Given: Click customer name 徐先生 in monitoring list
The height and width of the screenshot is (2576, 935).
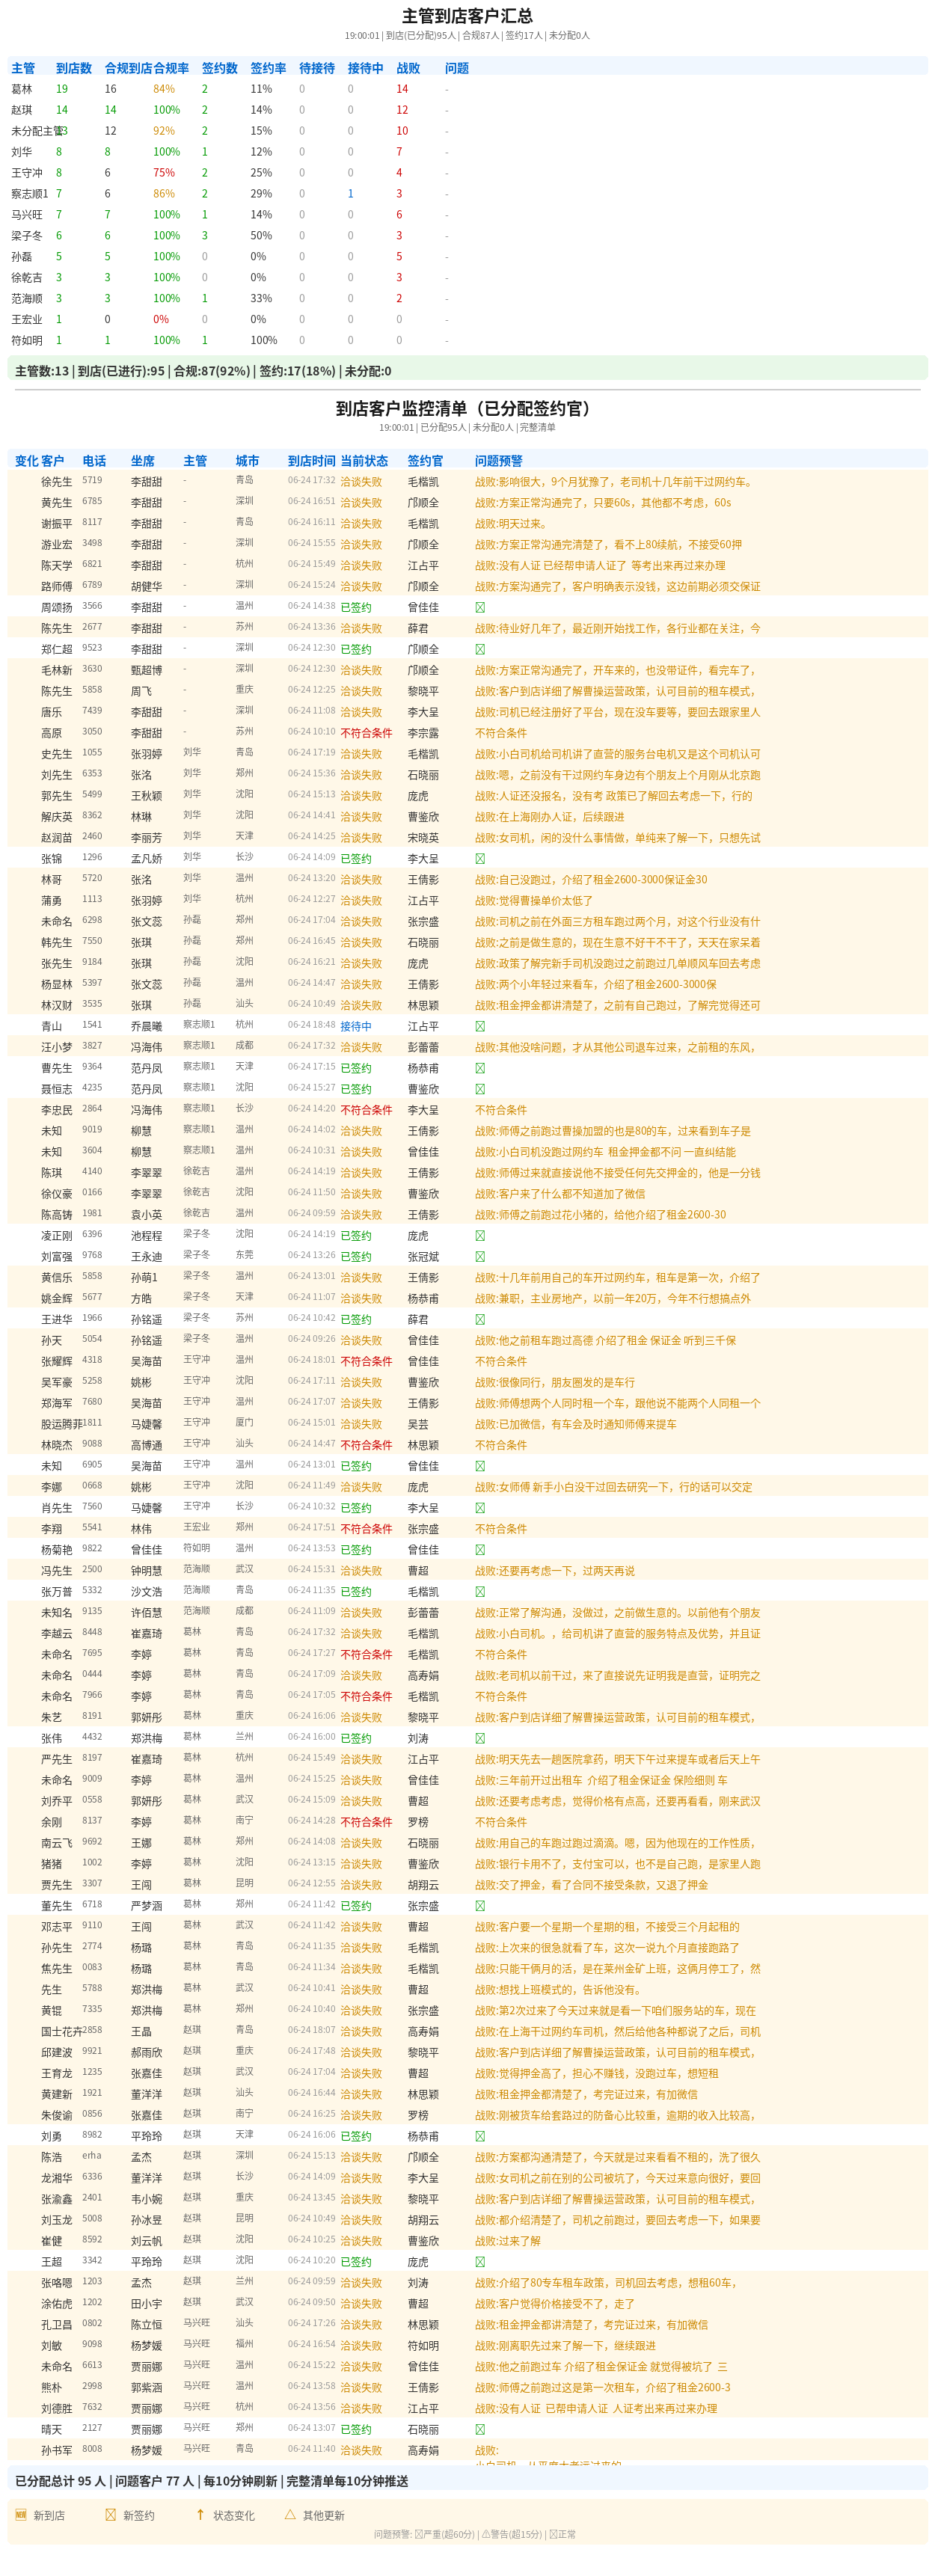Looking at the screenshot, I should tap(56, 482).
